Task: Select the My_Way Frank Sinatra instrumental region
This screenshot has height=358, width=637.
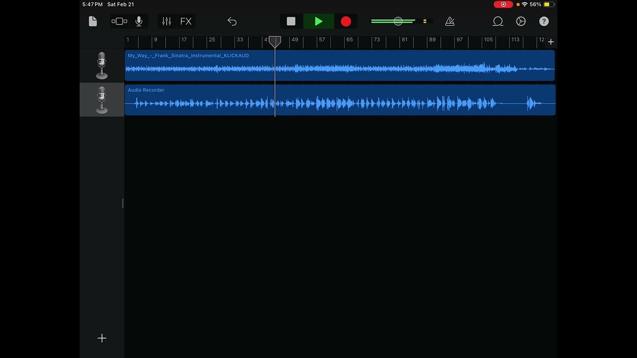Action: (x=340, y=65)
